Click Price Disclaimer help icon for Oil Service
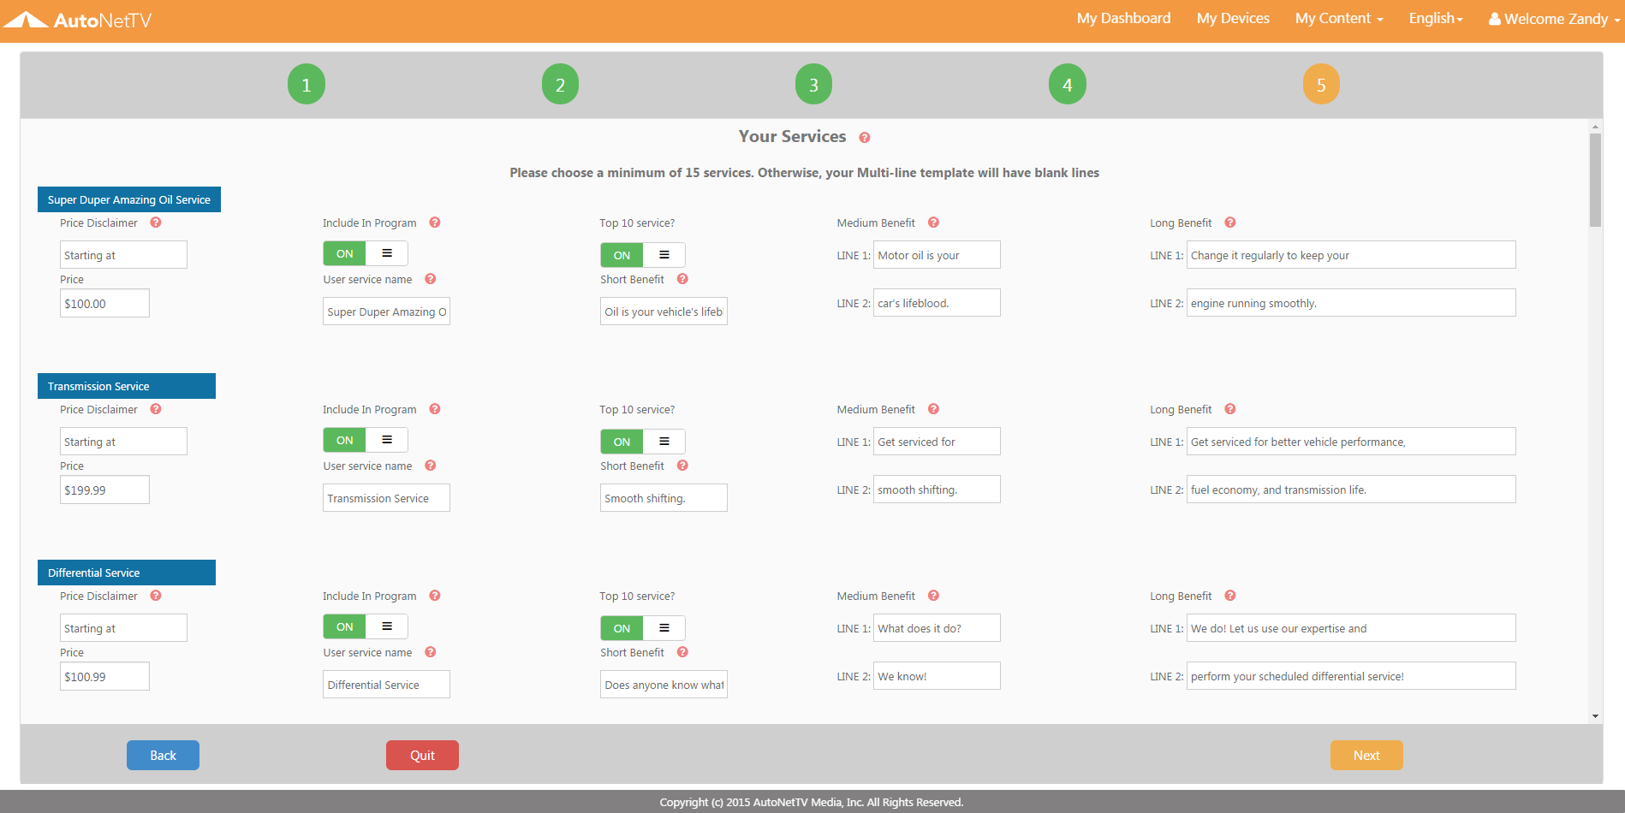Screen dimensions: 1625x813 (156, 223)
